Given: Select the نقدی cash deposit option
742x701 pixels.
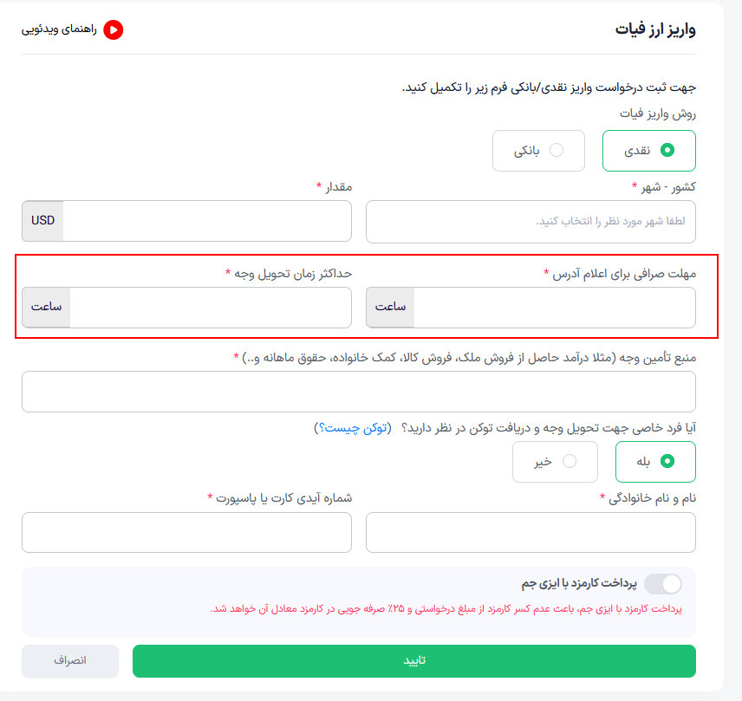Looking at the screenshot, I should (x=648, y=151).
